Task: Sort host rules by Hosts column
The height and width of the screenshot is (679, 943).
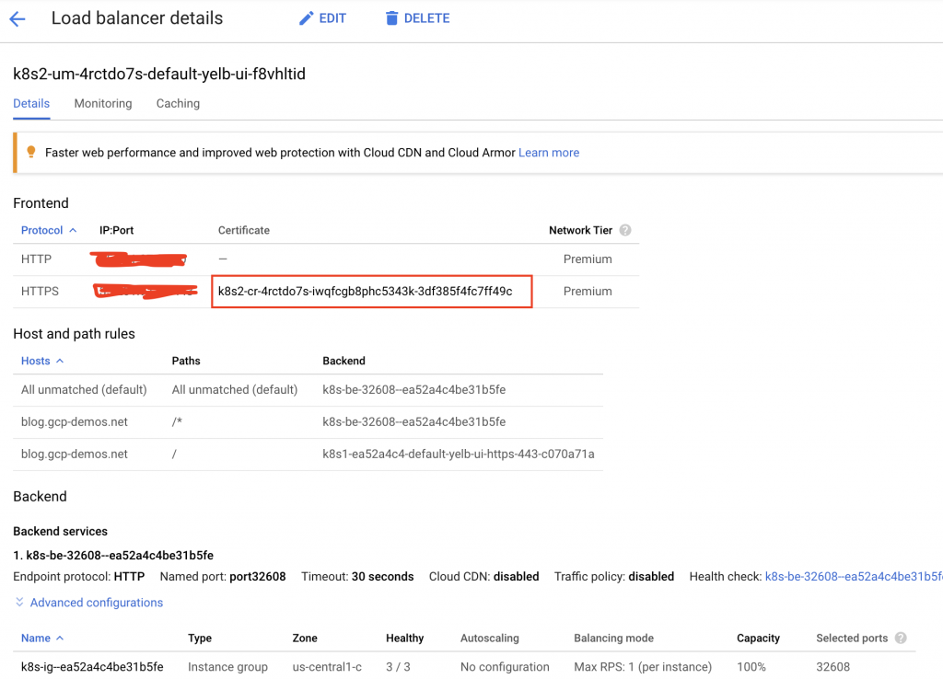Action: (36, 361)
